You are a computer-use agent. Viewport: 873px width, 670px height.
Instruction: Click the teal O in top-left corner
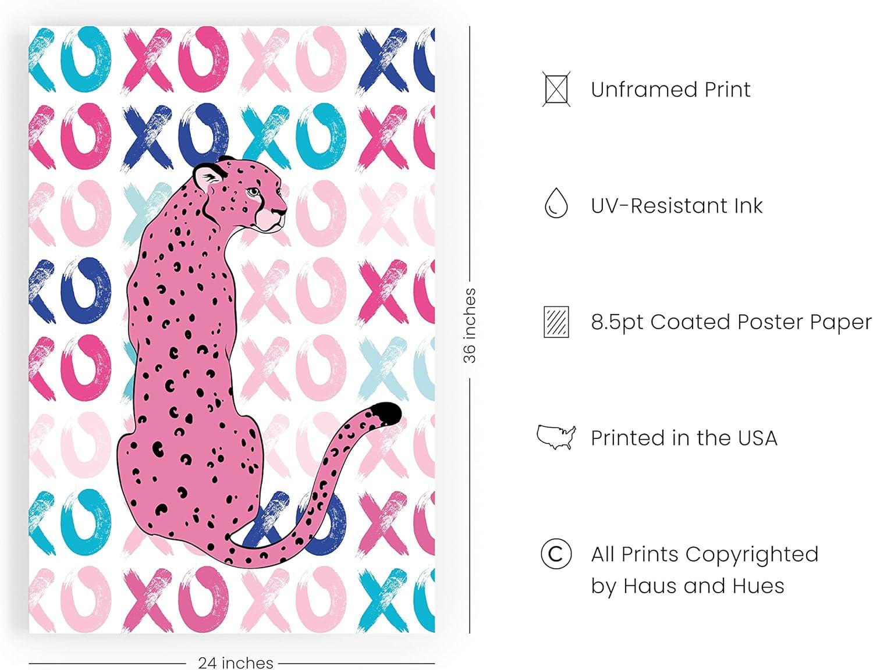click(86, 58)
